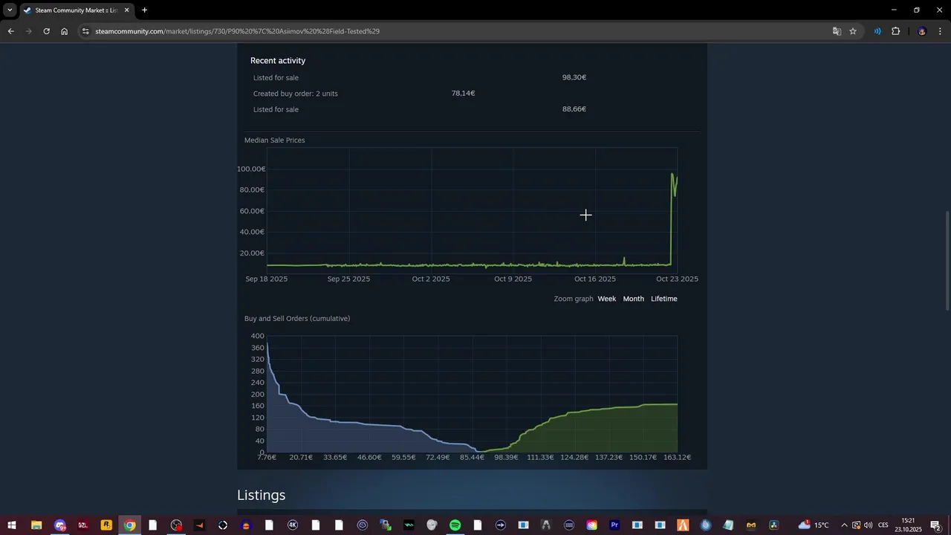Open DayZ Launcher from the taskbar
The width and height of the screenshot is (951, 535).
(83, 525)
